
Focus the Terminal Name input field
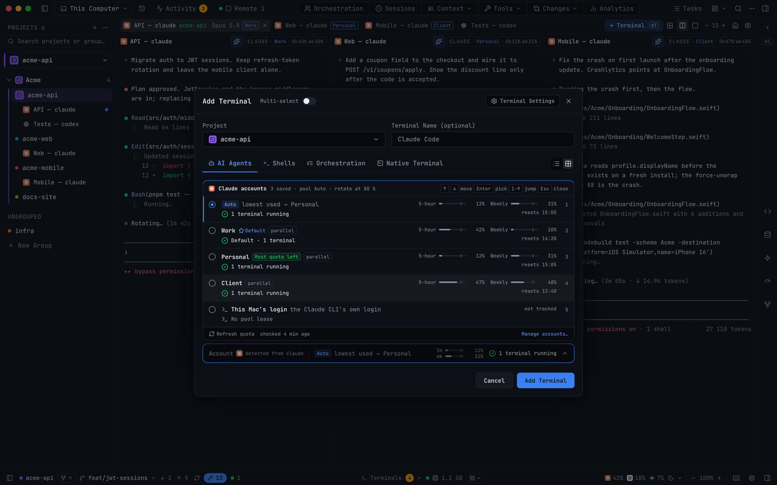coord(483,139)
